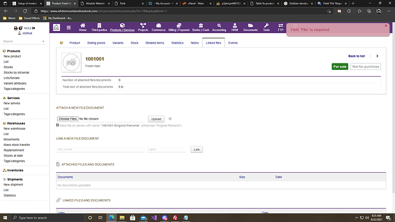This screenshot has height=222, width=395.
Task: Open the Accounting module icon
Action: (x=219, y=25)
